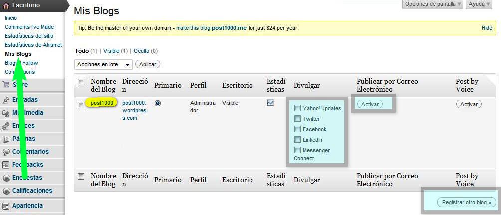Click the Apariencia sidebar icon
Viewport: 501px width, 215px height.
[6, 206]
